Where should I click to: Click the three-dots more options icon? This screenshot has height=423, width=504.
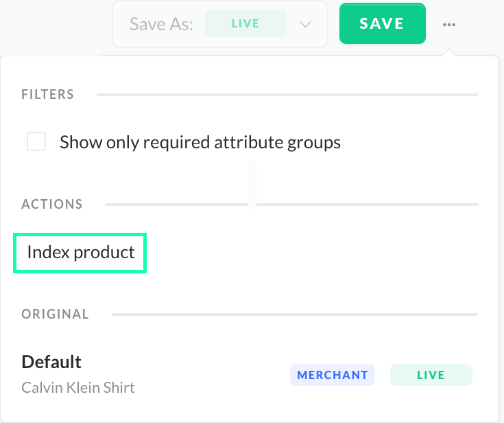tap(449, 24)
